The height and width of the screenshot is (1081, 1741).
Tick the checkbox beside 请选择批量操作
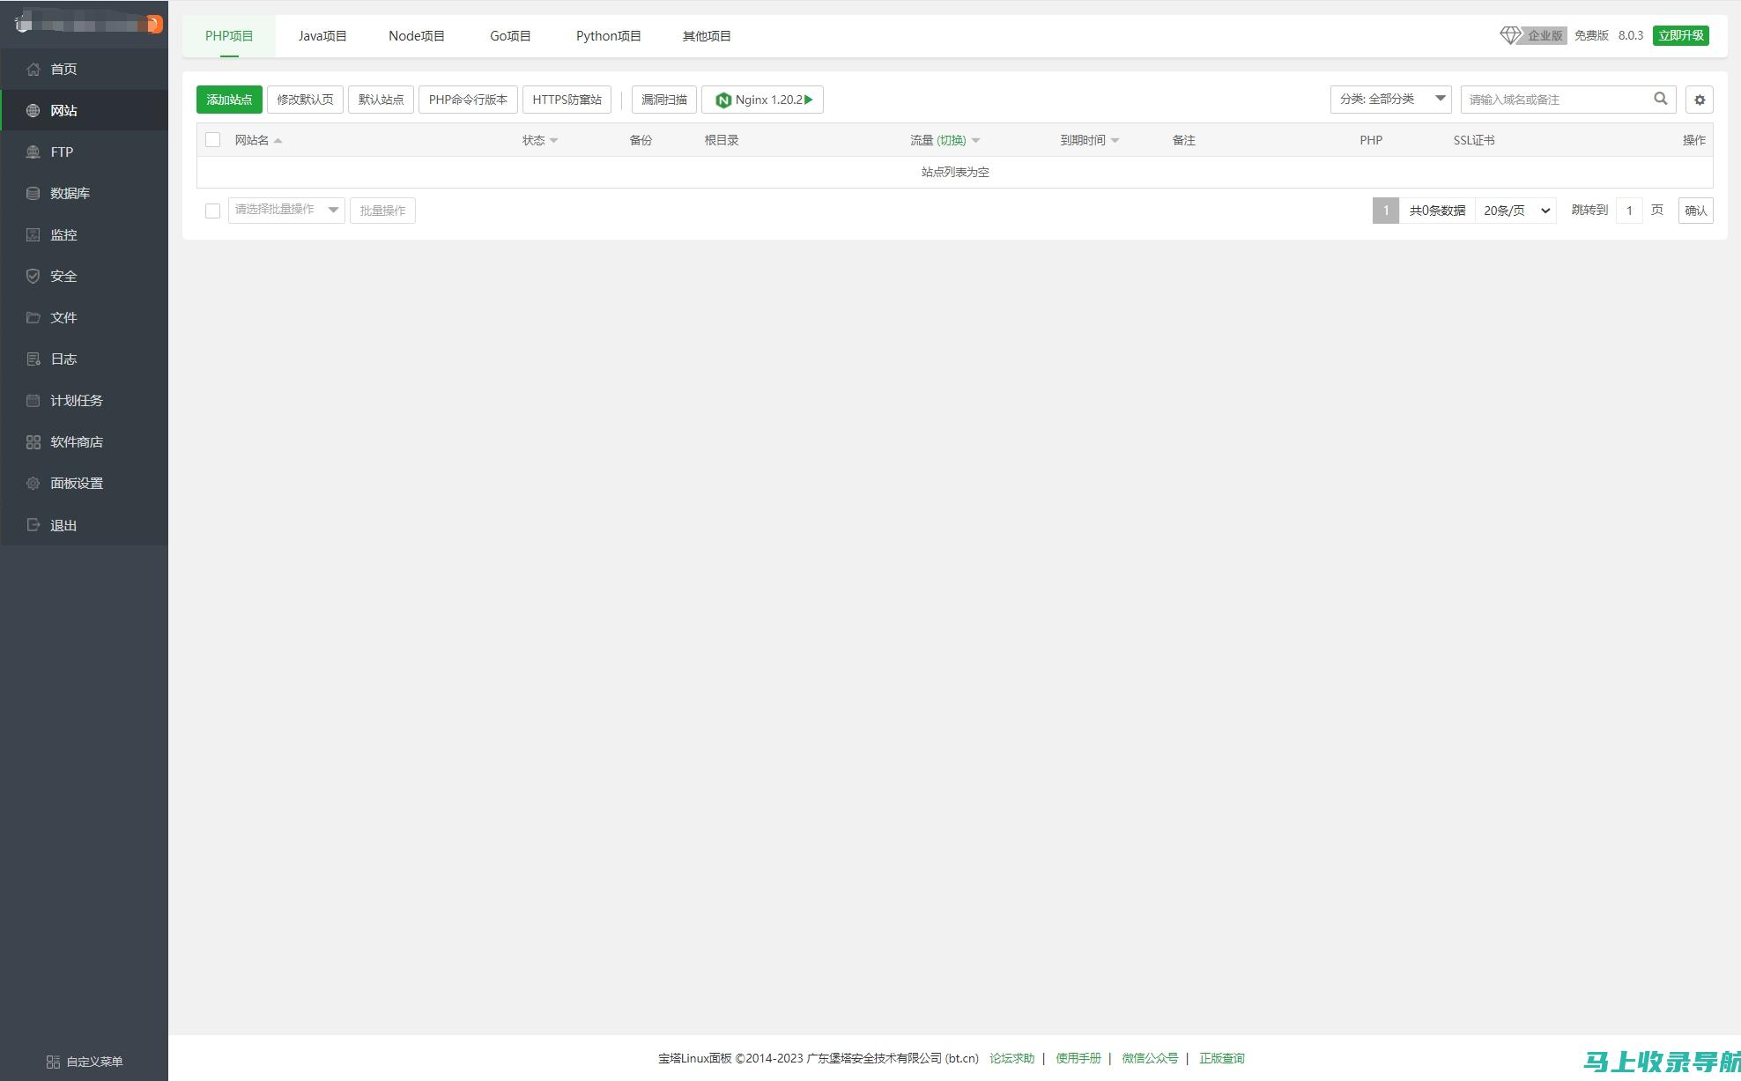212,211
